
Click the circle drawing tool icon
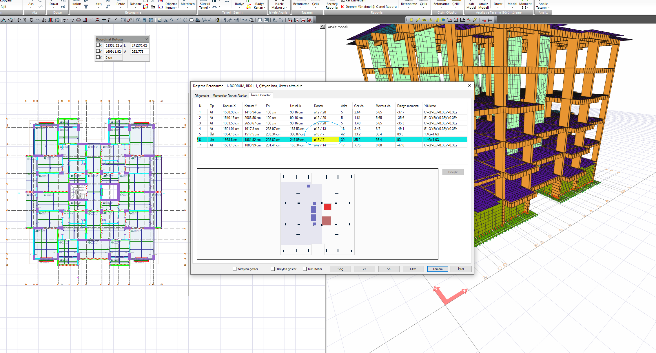pos(185,20)
